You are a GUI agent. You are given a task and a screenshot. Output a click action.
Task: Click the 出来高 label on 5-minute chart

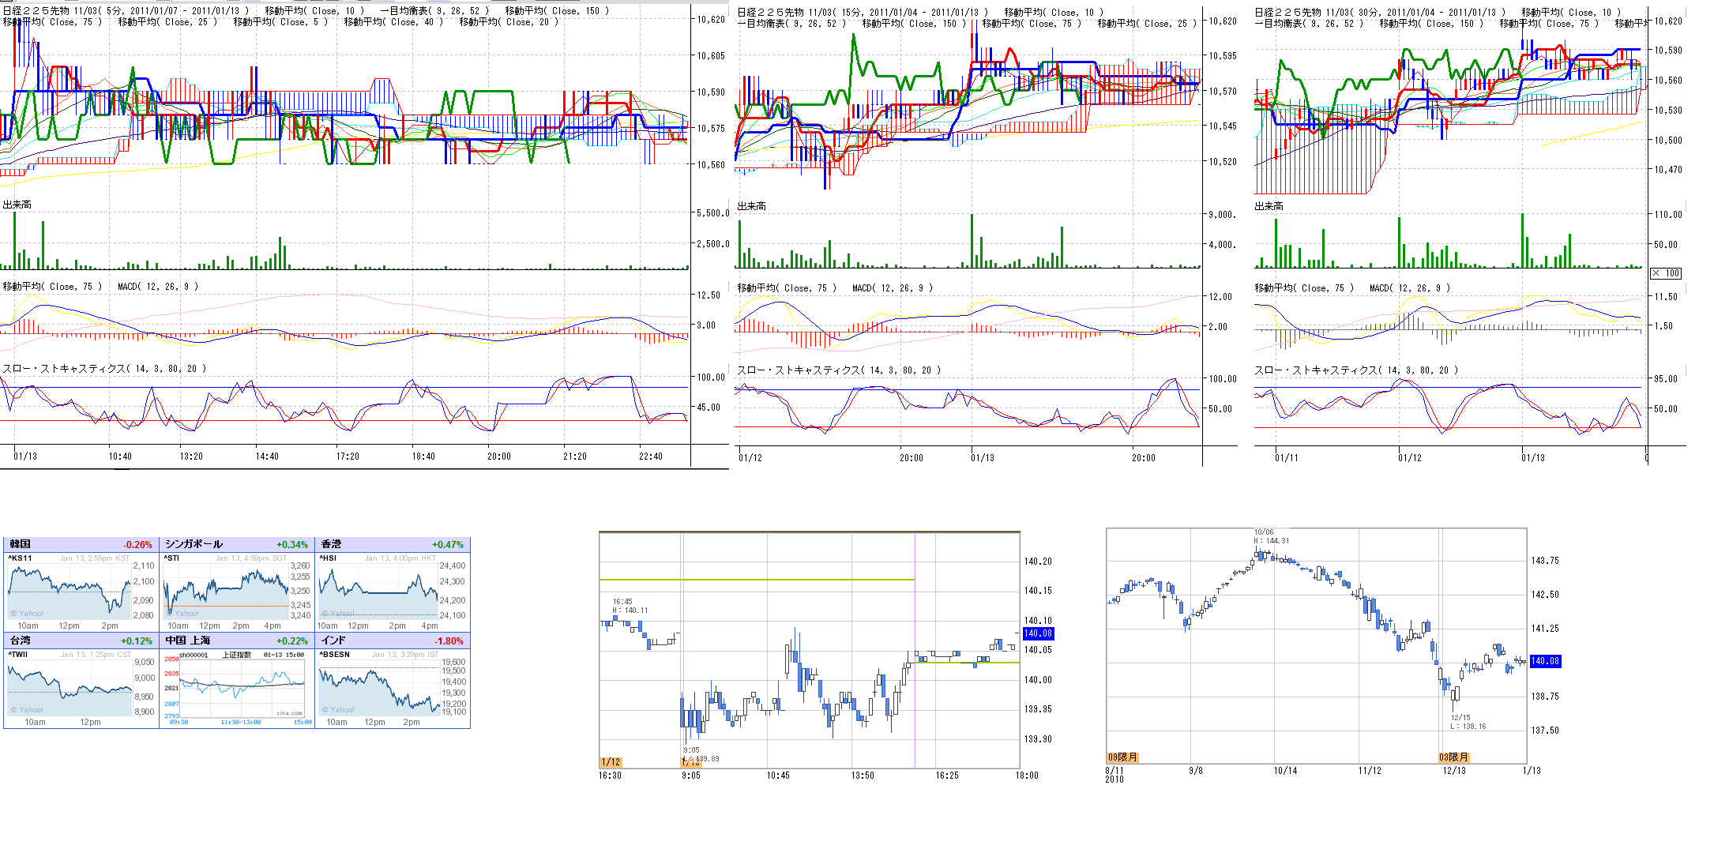pyautogui.click(x=17, y=205)
